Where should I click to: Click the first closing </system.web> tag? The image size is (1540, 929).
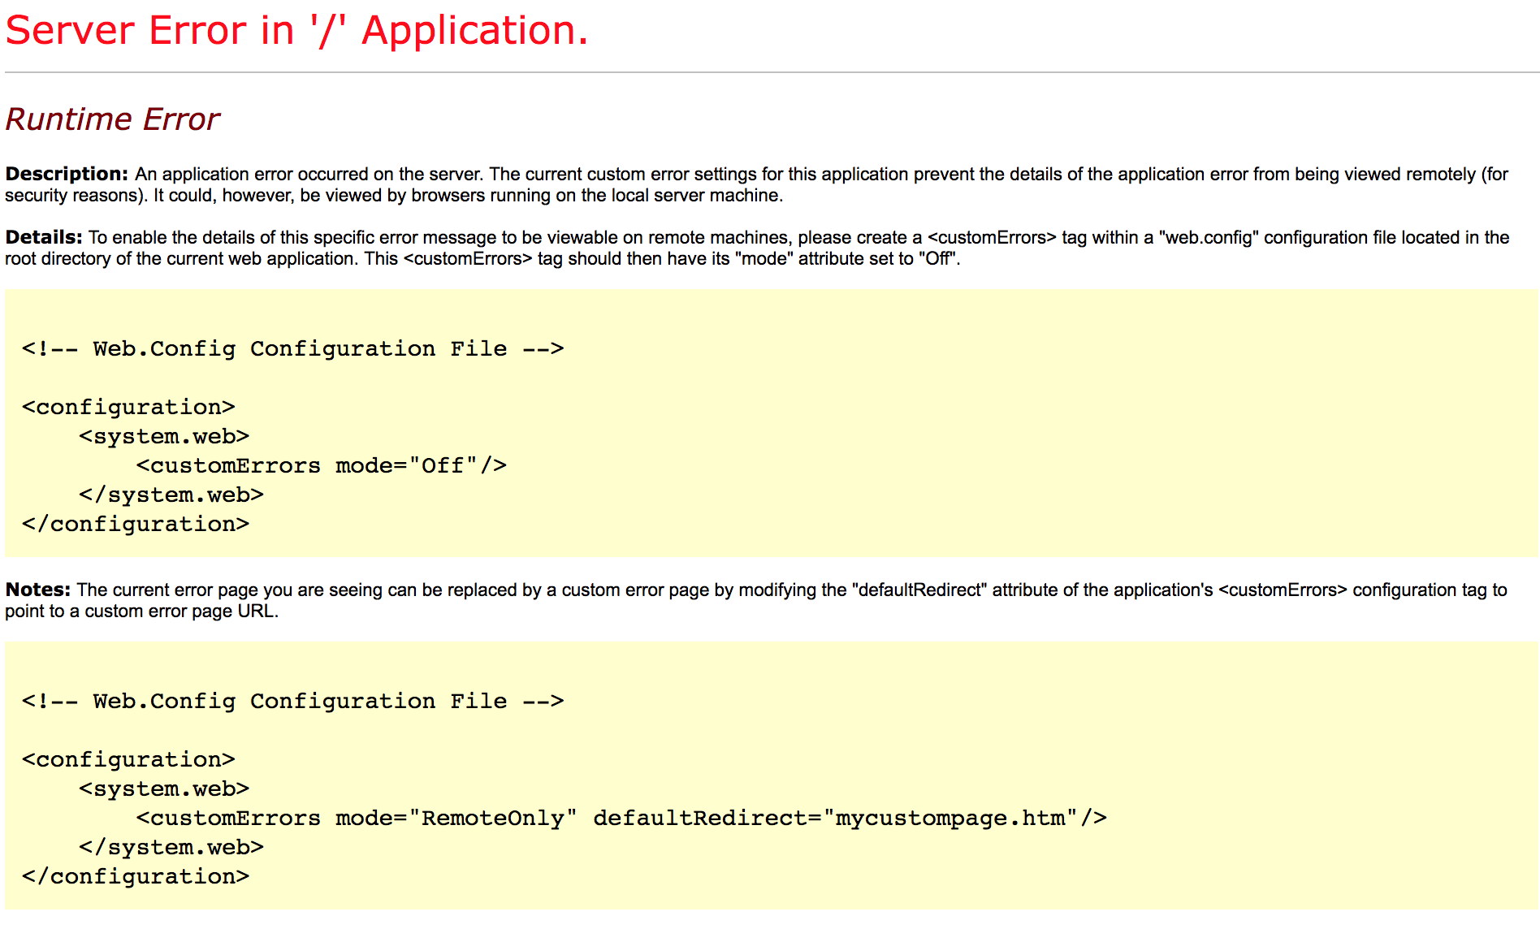click(171, 495)
